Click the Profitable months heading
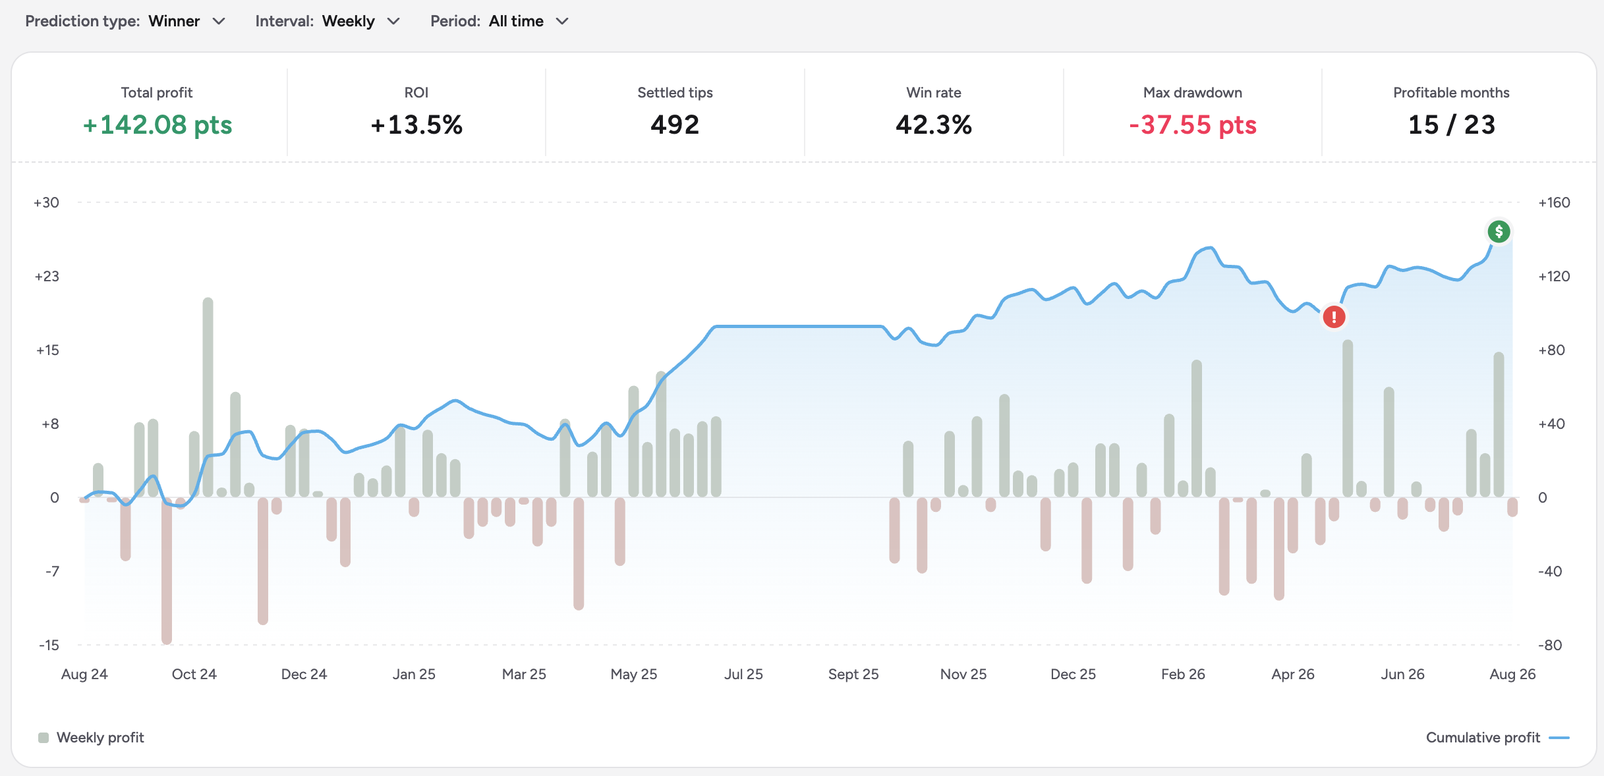Screen dimensions: 1604x776 tap(1451, 93)
